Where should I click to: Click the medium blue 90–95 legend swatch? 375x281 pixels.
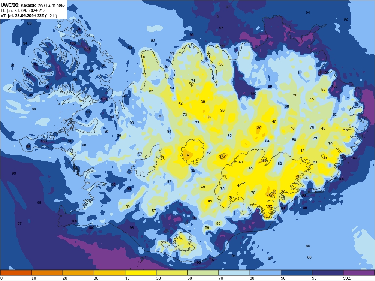coord(297,273)
